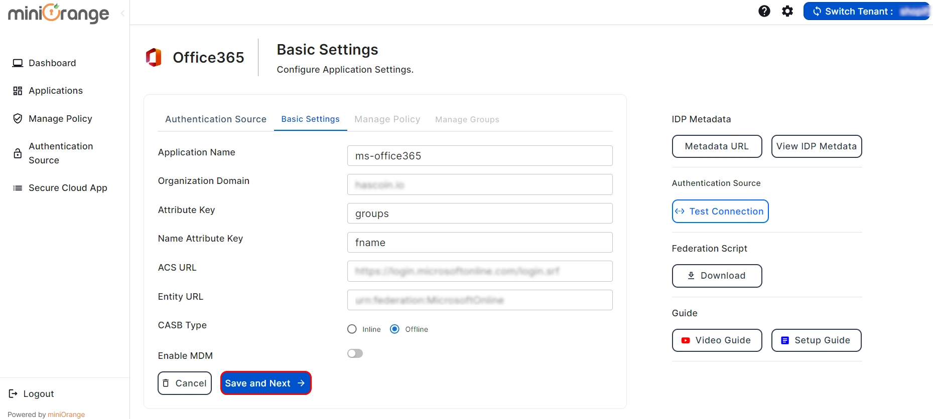
Task: Click the IDP Metadata label
Action: pyautogui.click(x=701, y=119)
